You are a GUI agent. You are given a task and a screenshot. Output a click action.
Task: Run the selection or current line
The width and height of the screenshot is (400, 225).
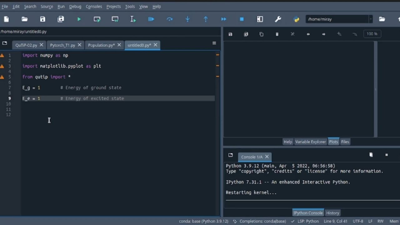(x=133, y=19)
